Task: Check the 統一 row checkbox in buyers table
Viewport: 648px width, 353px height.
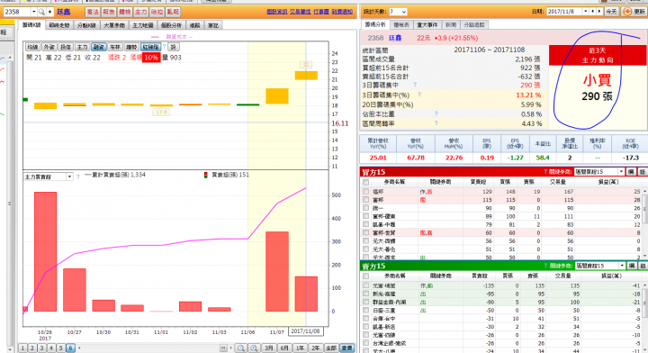Action: (x=365, y=208)
